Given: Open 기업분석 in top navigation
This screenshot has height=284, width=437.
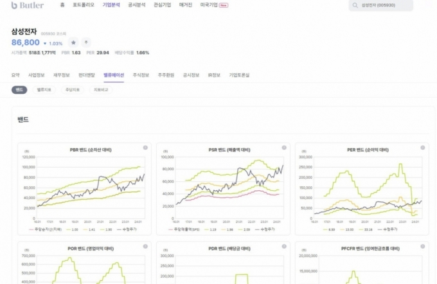Looking at the screenshot, I should pyautogui.click(x=111, y=5).
